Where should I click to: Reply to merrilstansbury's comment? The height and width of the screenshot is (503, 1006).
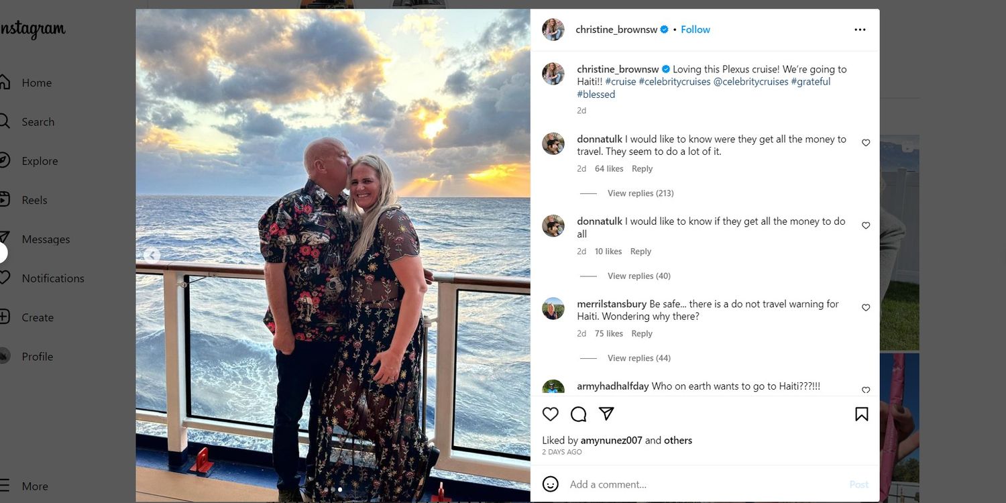click(x=641, y=333)
